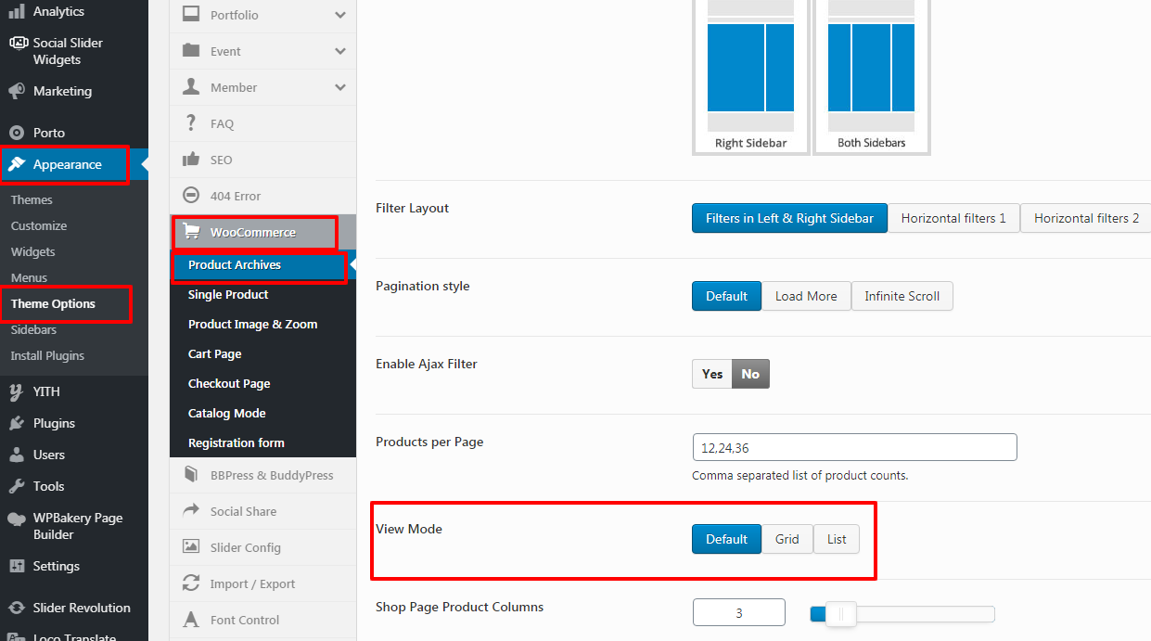Set Pagination style to Default
This screenshot has height=641, width=1151.
[726, 296]
